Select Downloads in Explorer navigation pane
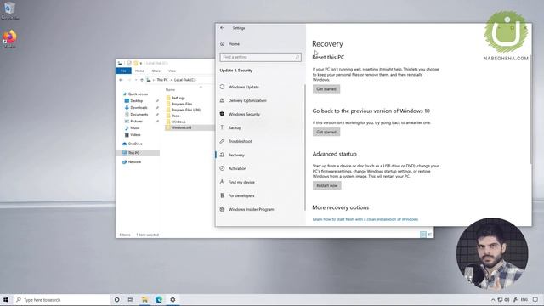This screenshot has height=306, width=544. point(139,108)
